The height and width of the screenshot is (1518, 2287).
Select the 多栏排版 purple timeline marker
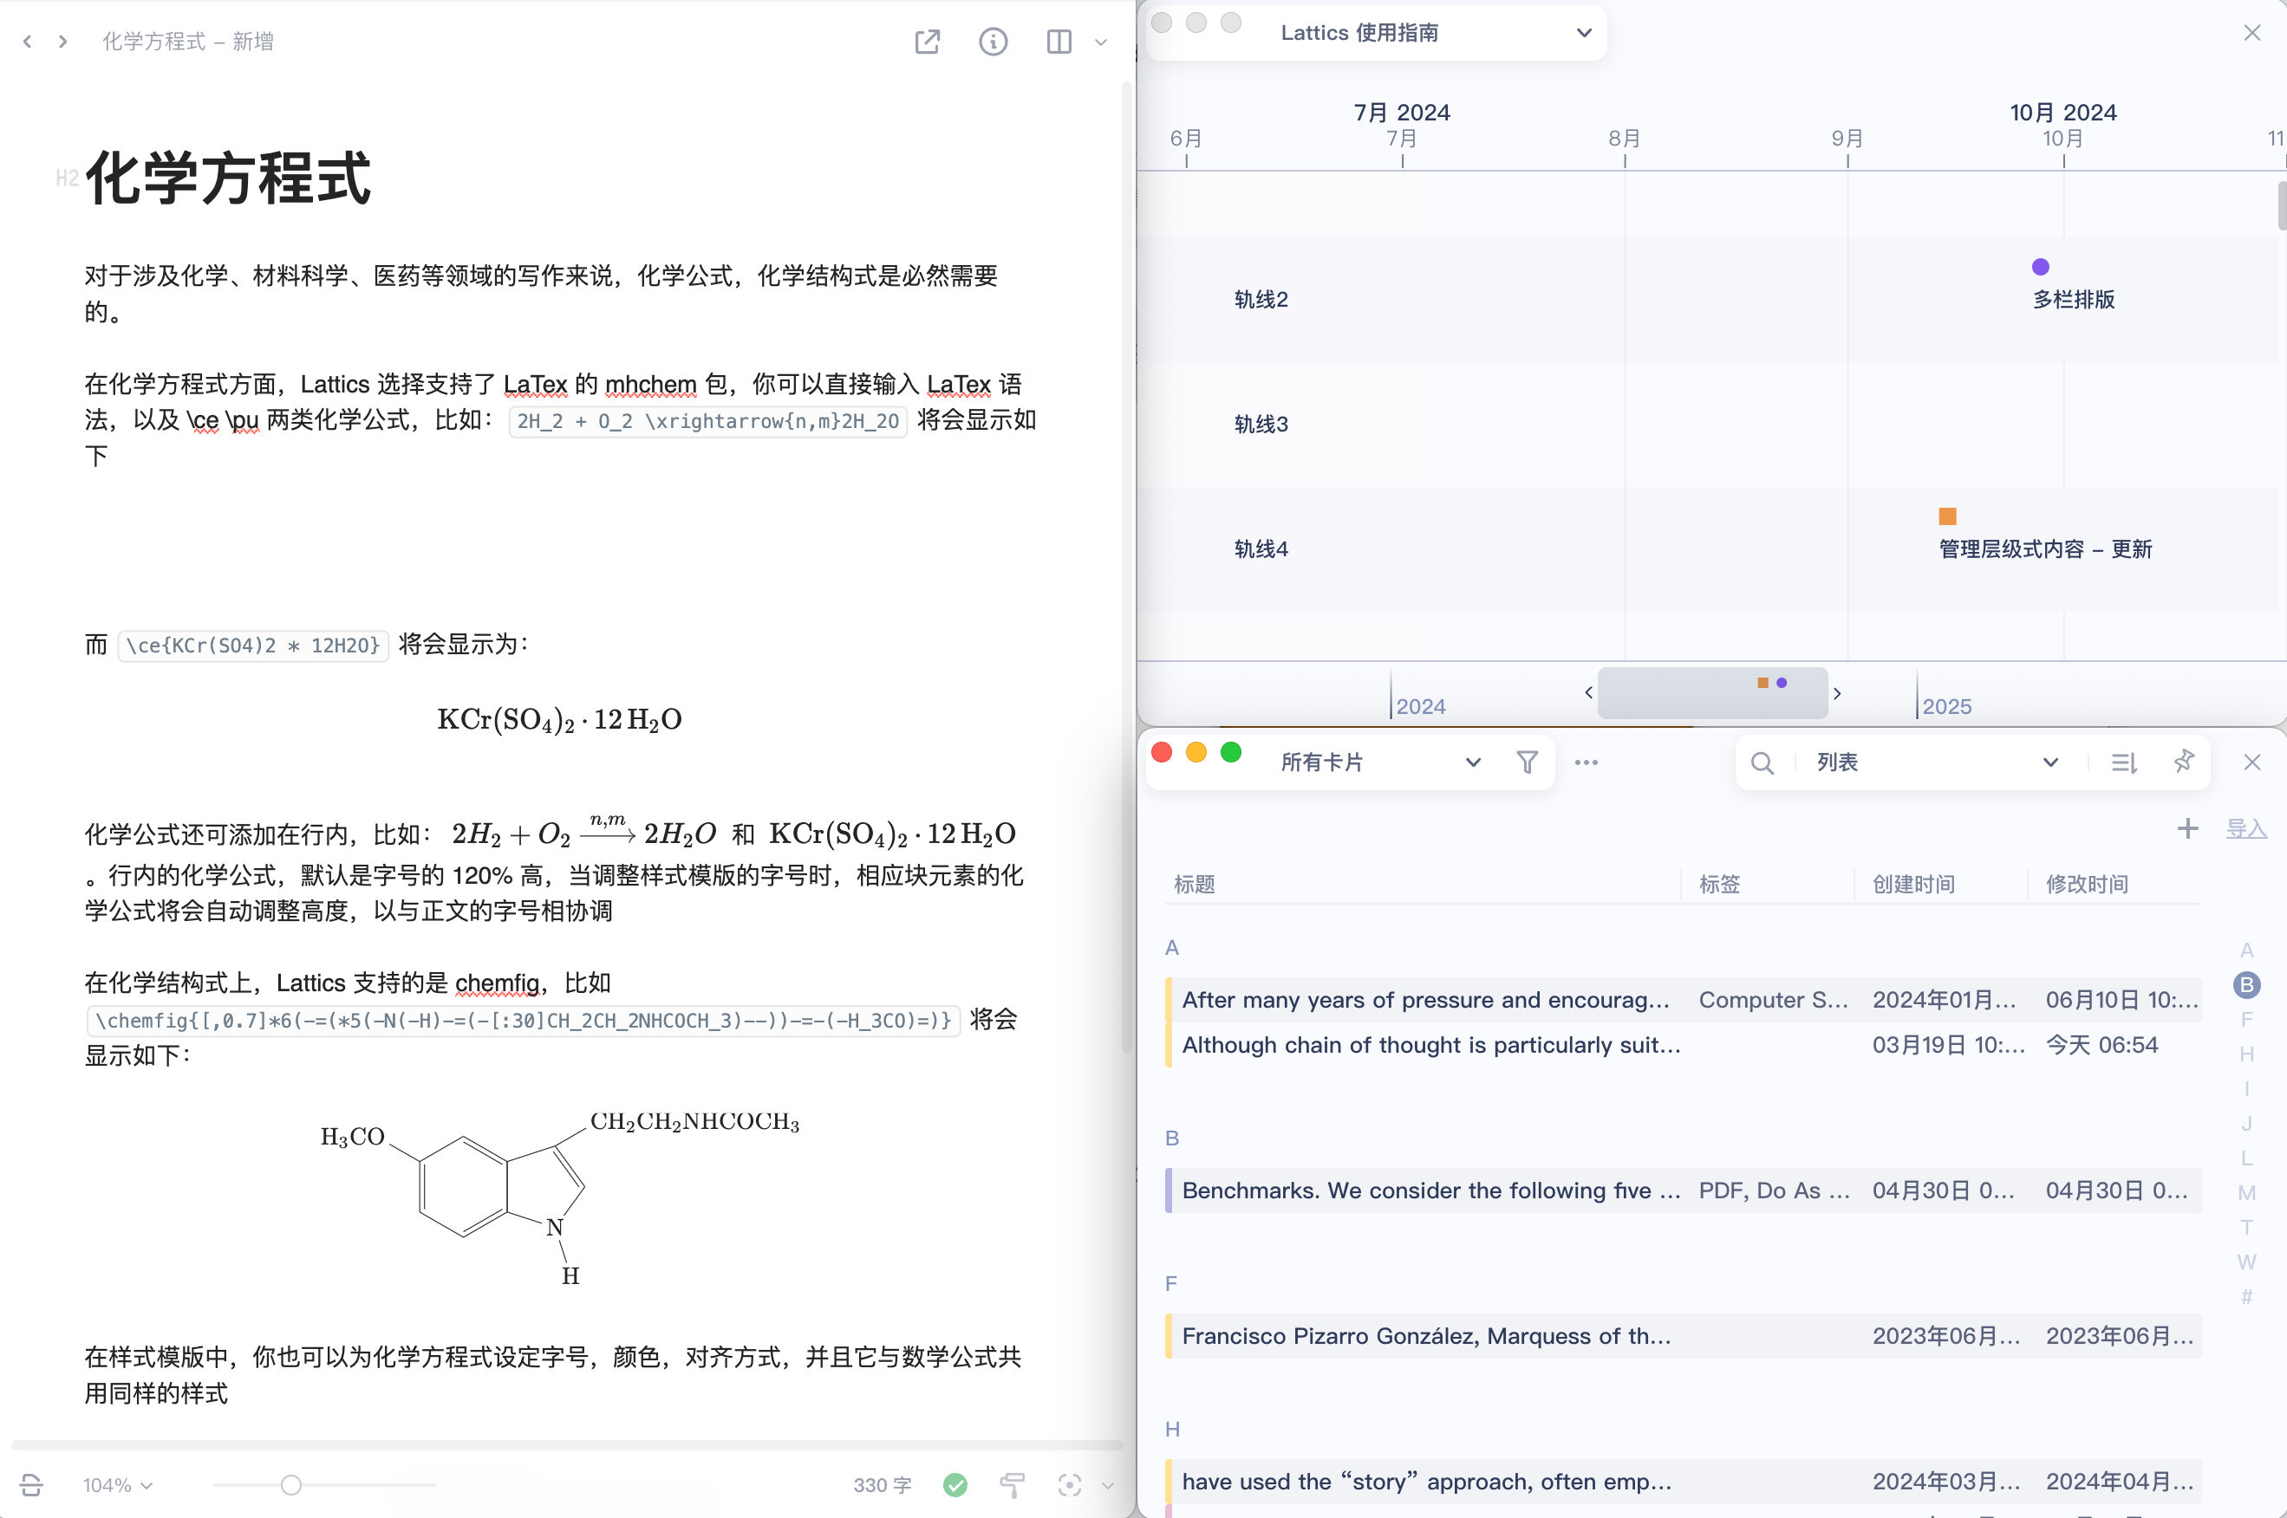coord(2040,267)
